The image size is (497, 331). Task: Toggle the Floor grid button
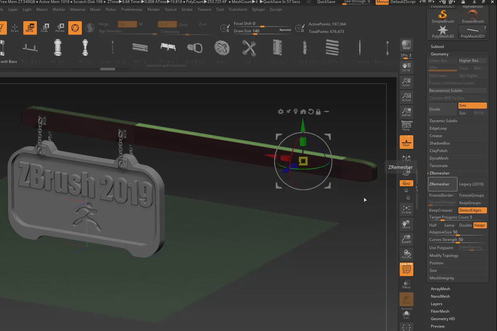(406, 142)
